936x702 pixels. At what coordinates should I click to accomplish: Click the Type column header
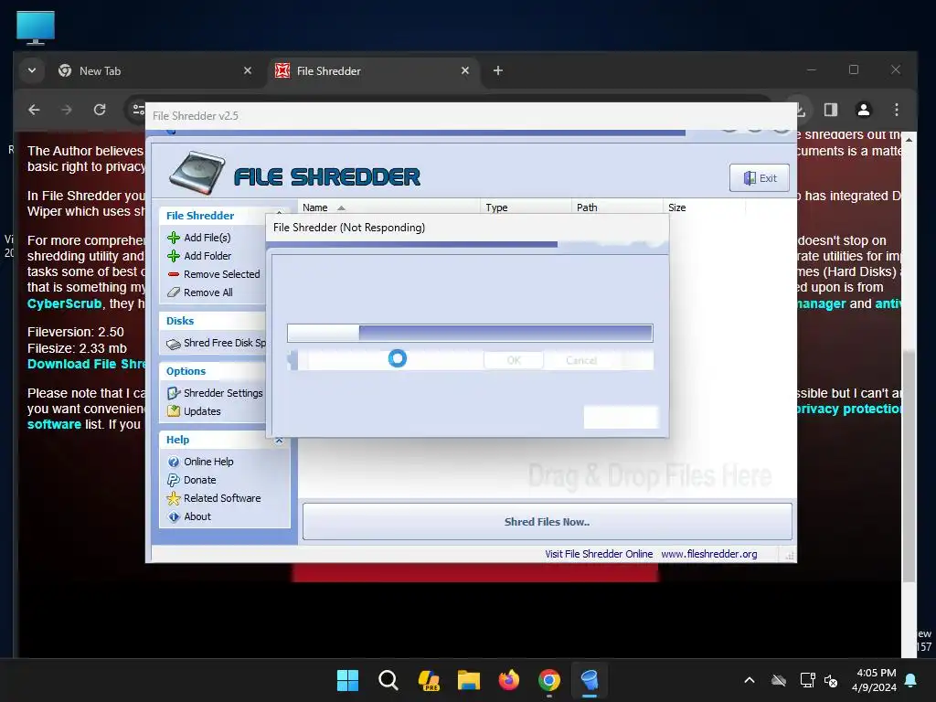[526, 207]
